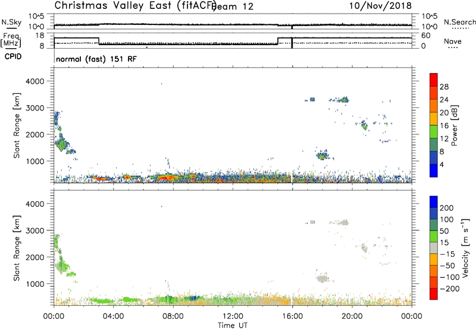Click the bright blue lowest Power colorbar segment
476x329 pixels.
(x=434, y=170)
